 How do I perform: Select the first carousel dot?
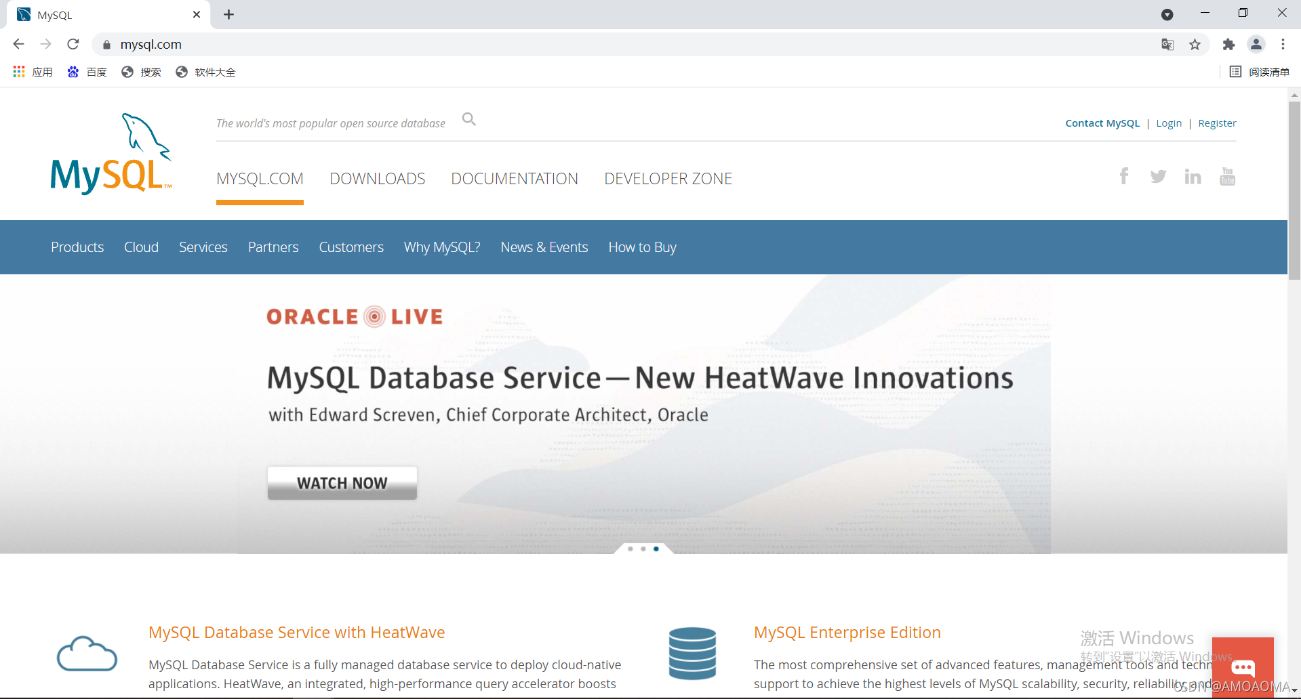tap(631, 549)
